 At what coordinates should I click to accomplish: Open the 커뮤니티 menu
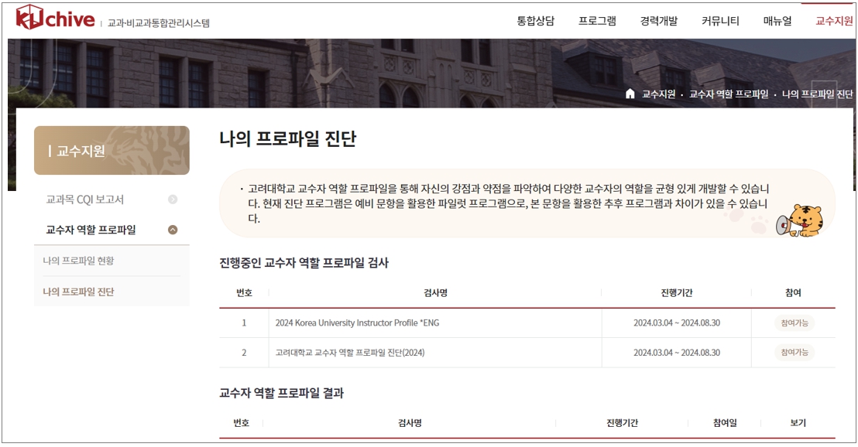click(x=720, y=21)
